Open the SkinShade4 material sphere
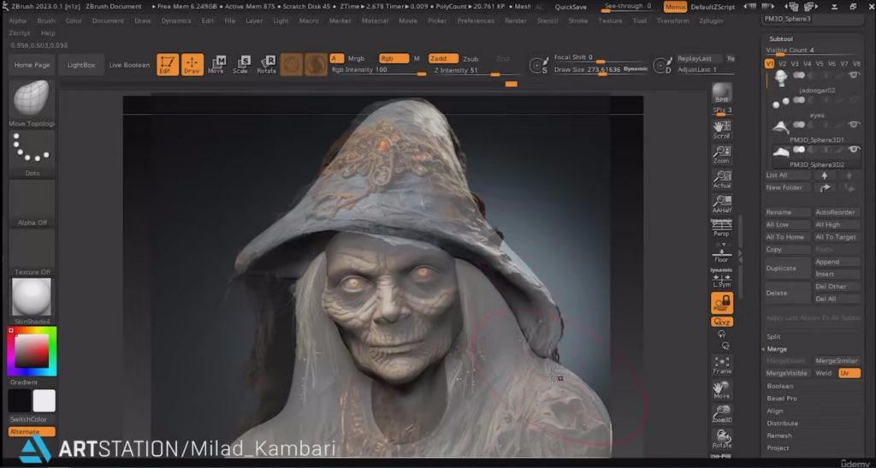Screen dimensions: 876x468 tap(32, 298)
